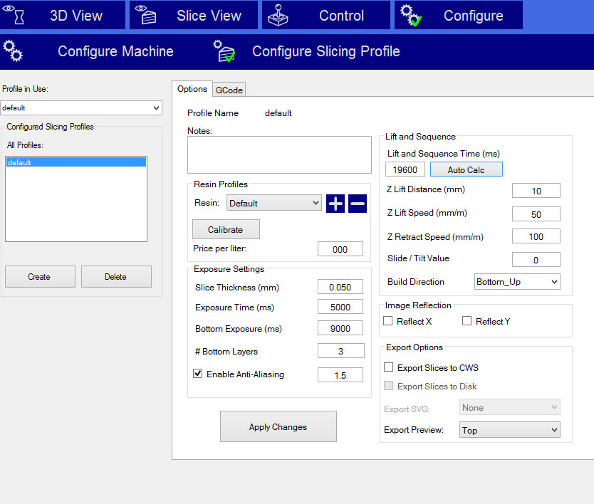
Task: Click the Configure Machine gears icon
Action: click(x=13, y=51)
